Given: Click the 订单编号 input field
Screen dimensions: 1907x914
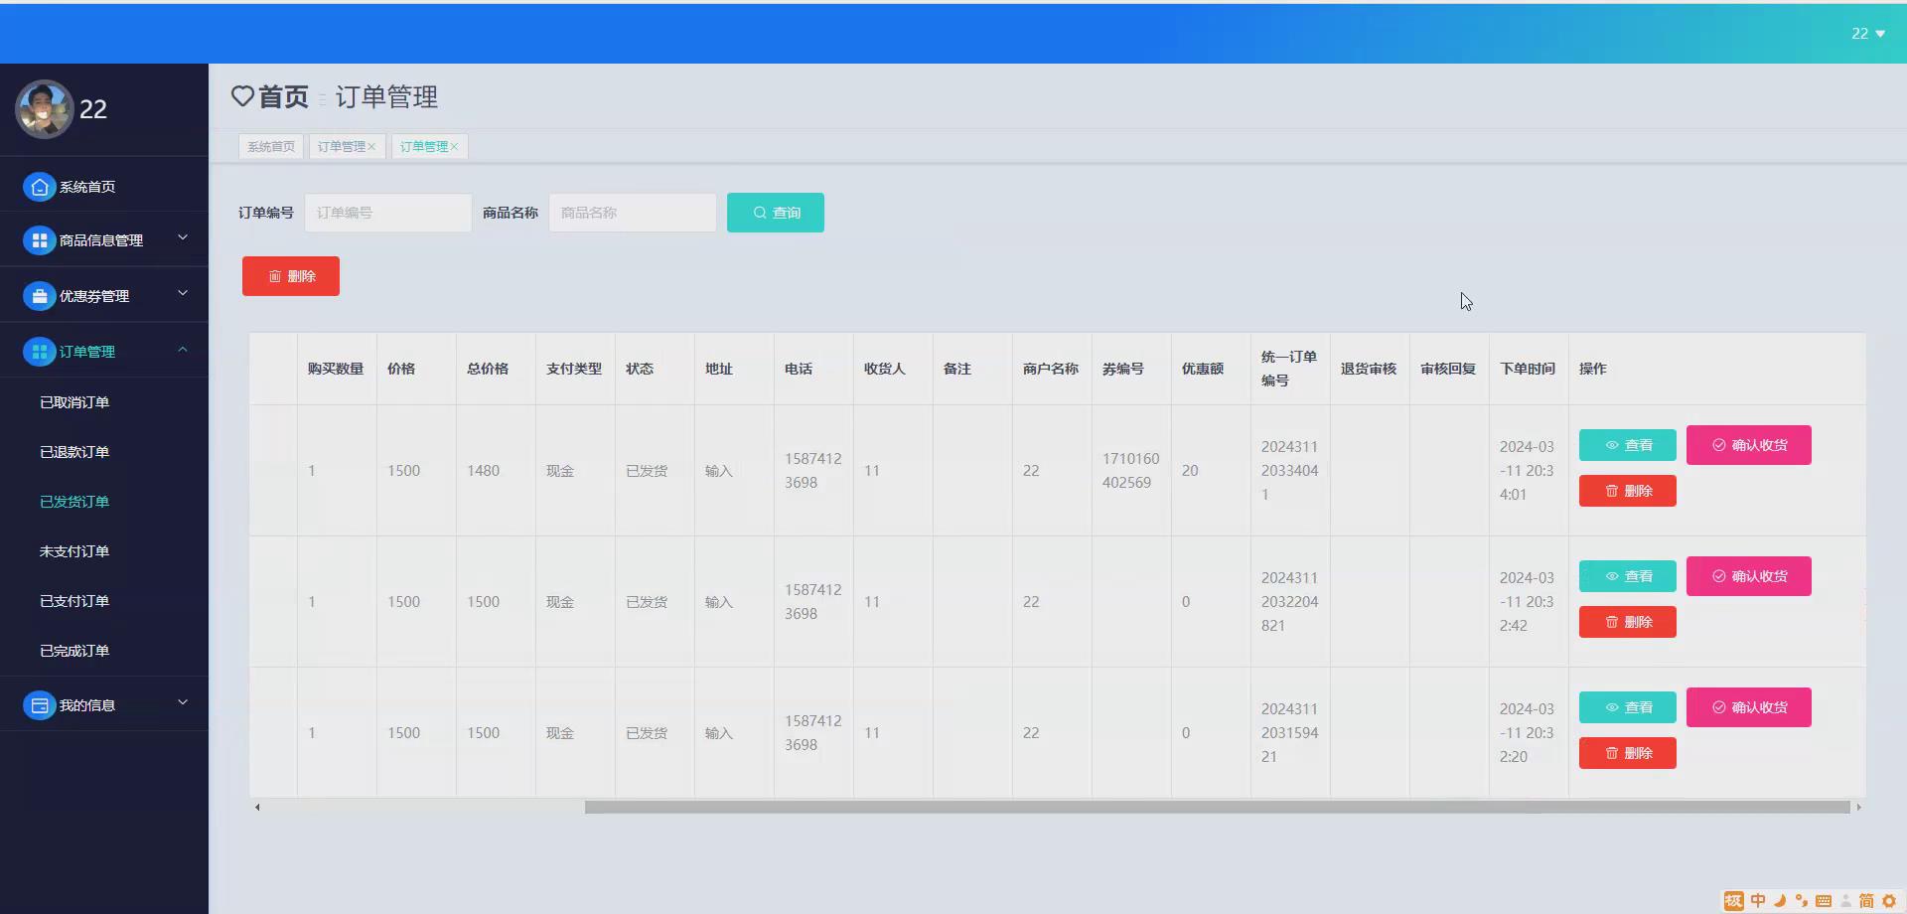Looking at the screenshot, I should 387,213.
